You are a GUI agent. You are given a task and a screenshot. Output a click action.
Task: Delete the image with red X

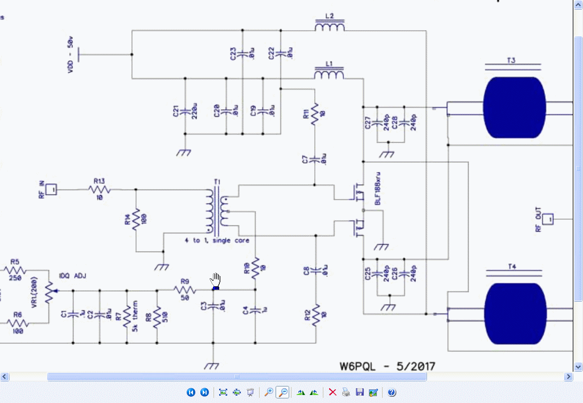(x=332, y=392)
